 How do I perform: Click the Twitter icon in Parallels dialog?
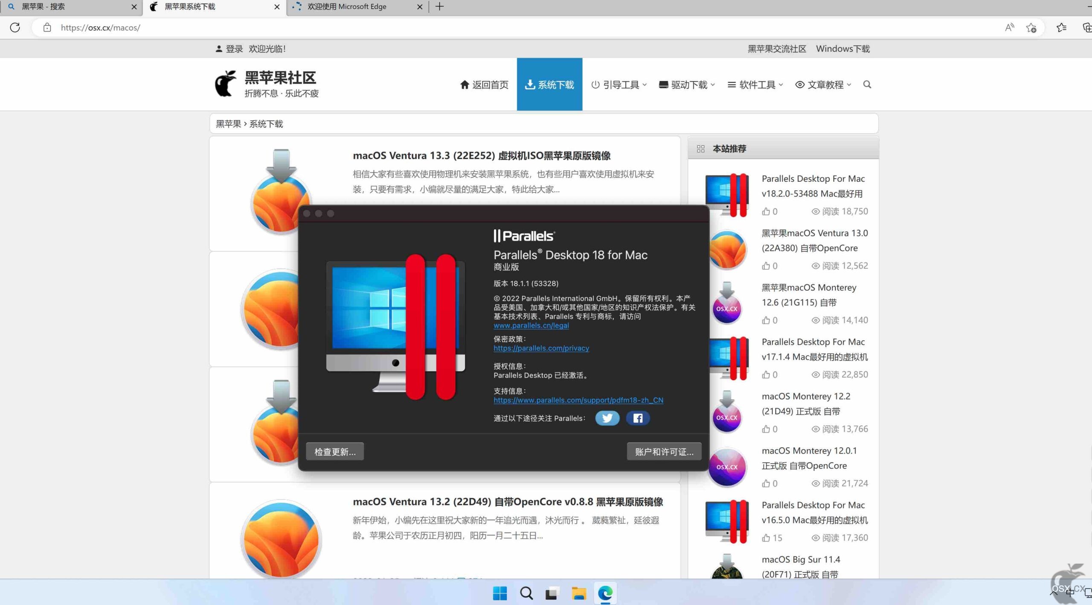pyautogui.click(x=607, y=418)
